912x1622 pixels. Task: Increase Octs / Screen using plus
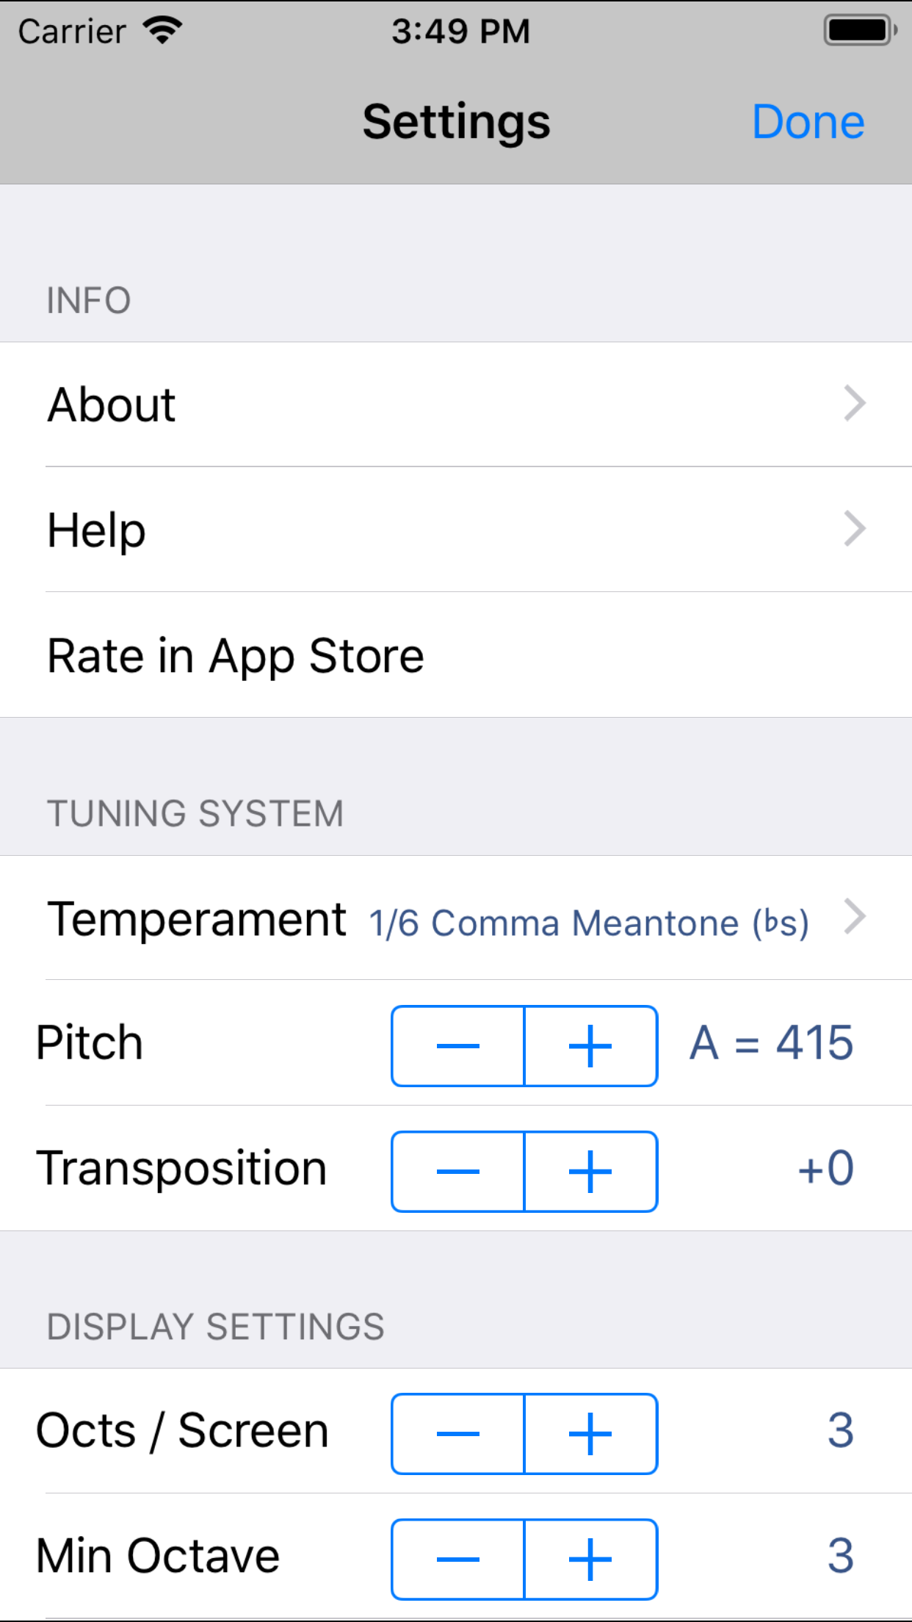click(x=591, y=1433)
